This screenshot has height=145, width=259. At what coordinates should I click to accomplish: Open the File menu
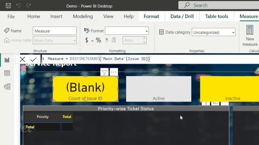point(11,17)
